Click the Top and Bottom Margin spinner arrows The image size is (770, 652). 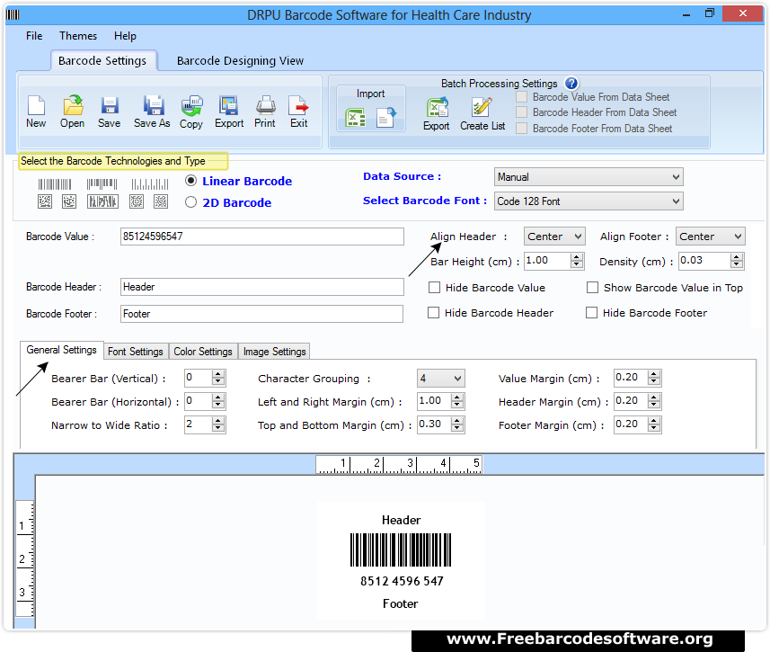pos(457,424)
